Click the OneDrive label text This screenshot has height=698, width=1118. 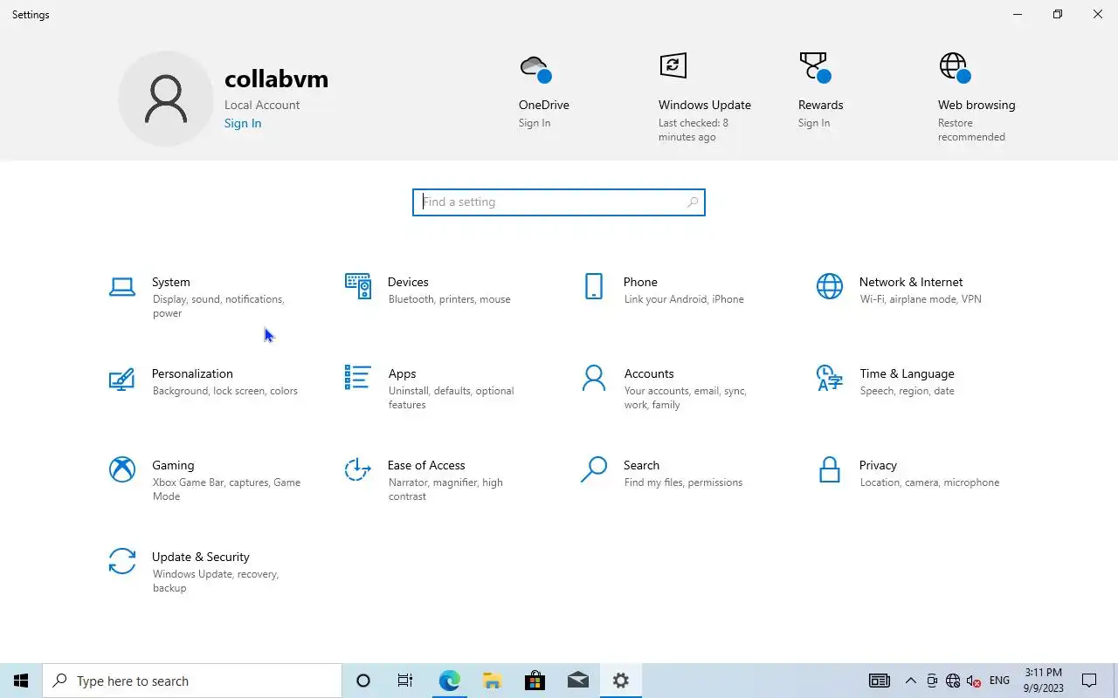pos(544,105)
